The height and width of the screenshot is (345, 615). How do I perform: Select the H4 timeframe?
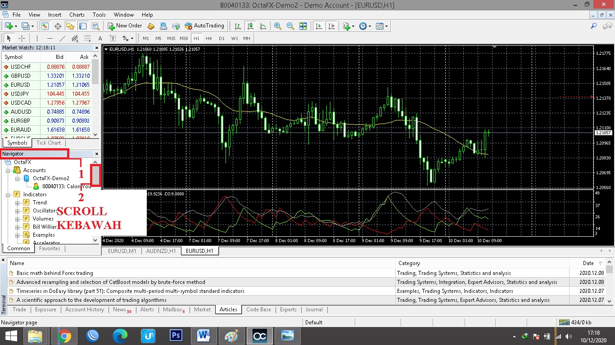click(x=209, y=38)
